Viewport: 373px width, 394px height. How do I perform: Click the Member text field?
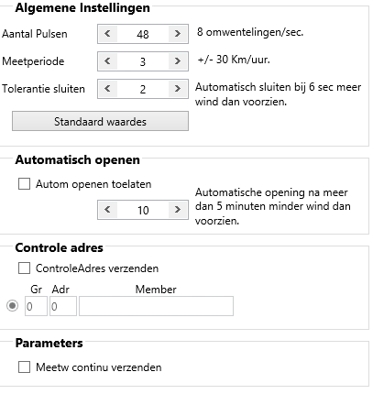156,306
